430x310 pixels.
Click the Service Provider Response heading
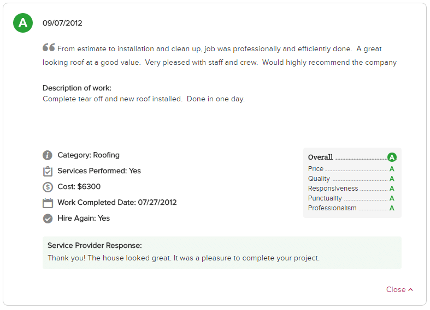click(x=95, y=246)
